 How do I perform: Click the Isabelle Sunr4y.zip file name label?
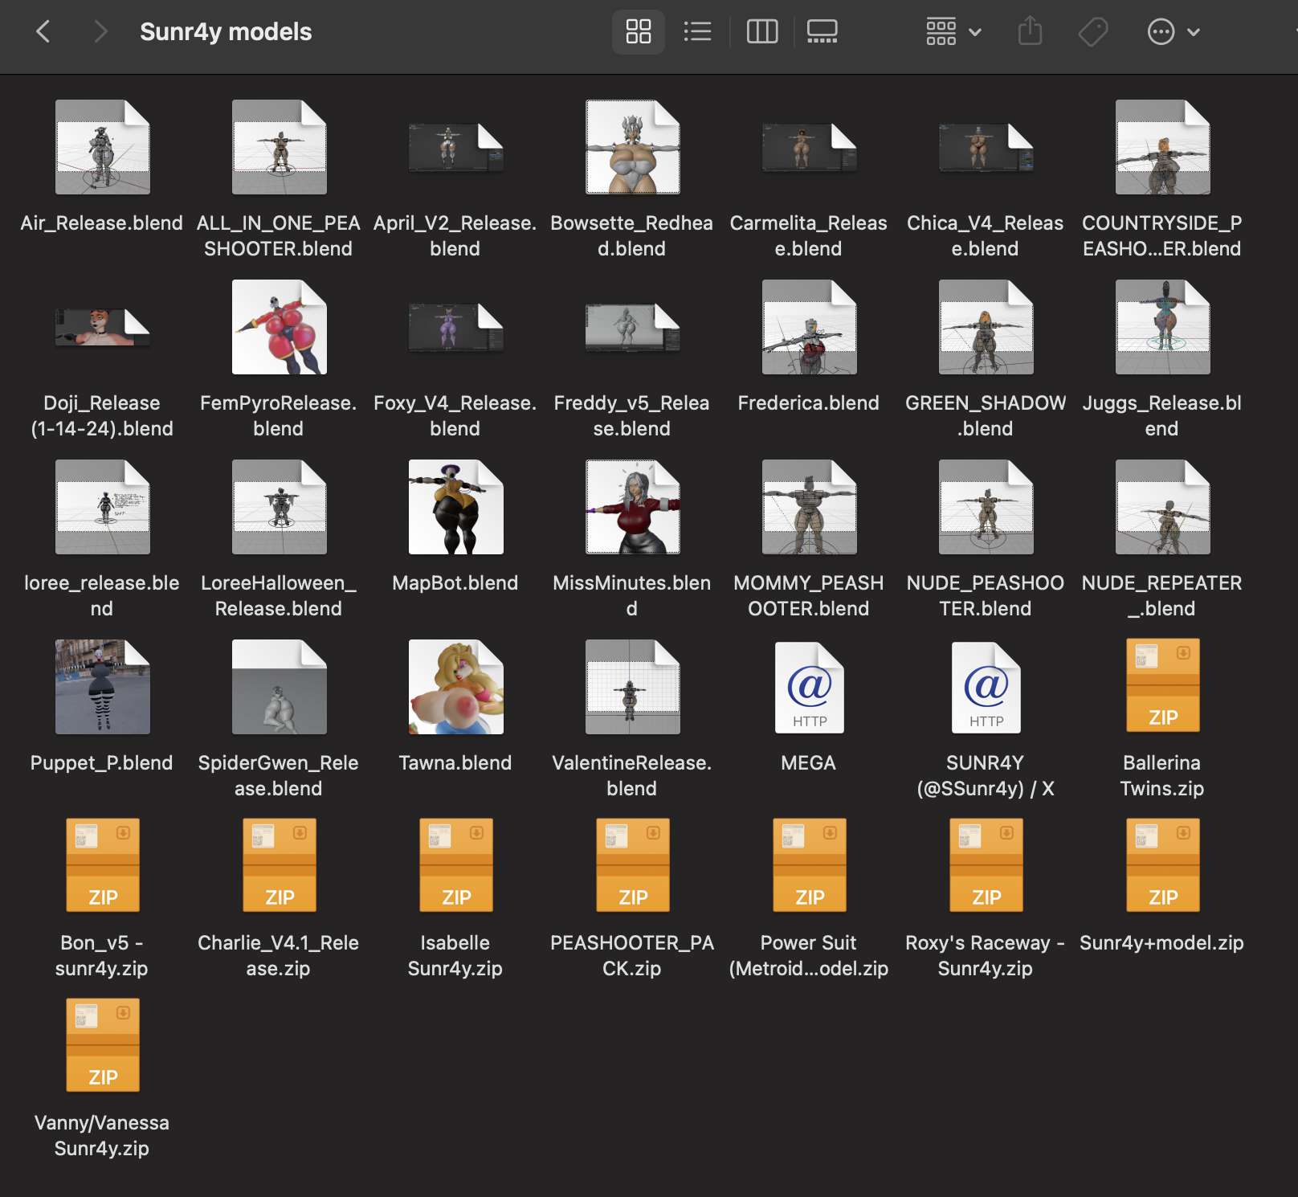(x=455, y=955)
